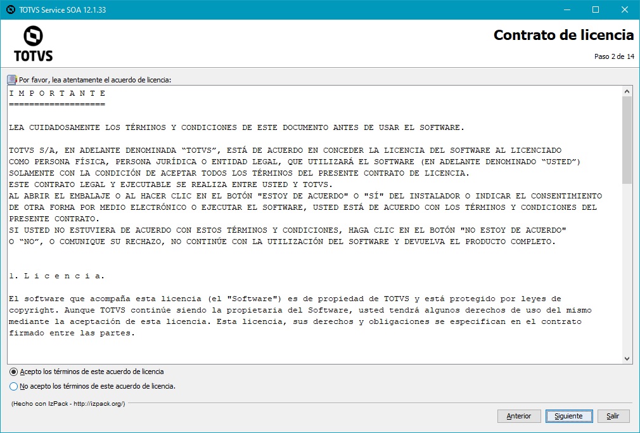Click paragraph line 'El software que acompaña esta licencia'

click(x=285, y=299)
